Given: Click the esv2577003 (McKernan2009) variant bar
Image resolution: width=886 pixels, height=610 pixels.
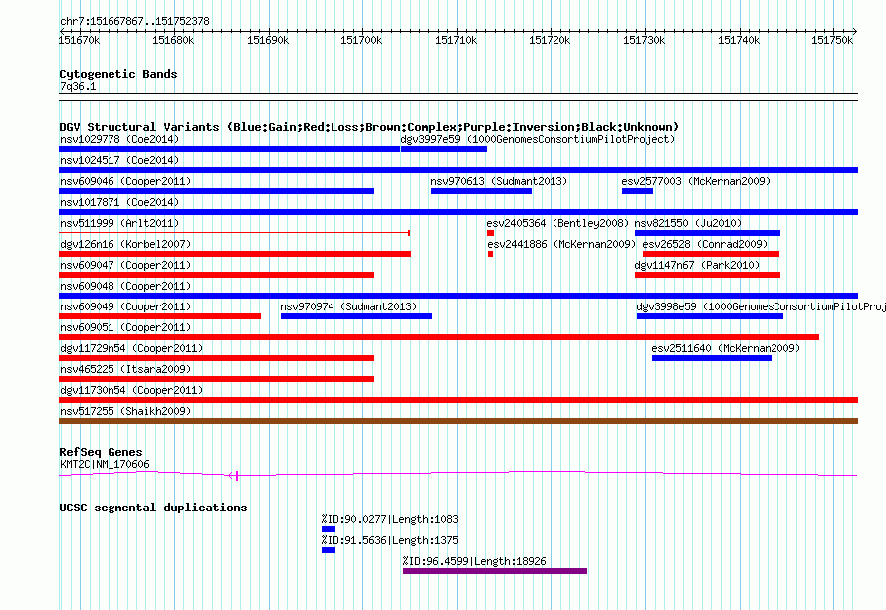Looking at the screenshot, I should click(637, 191).
